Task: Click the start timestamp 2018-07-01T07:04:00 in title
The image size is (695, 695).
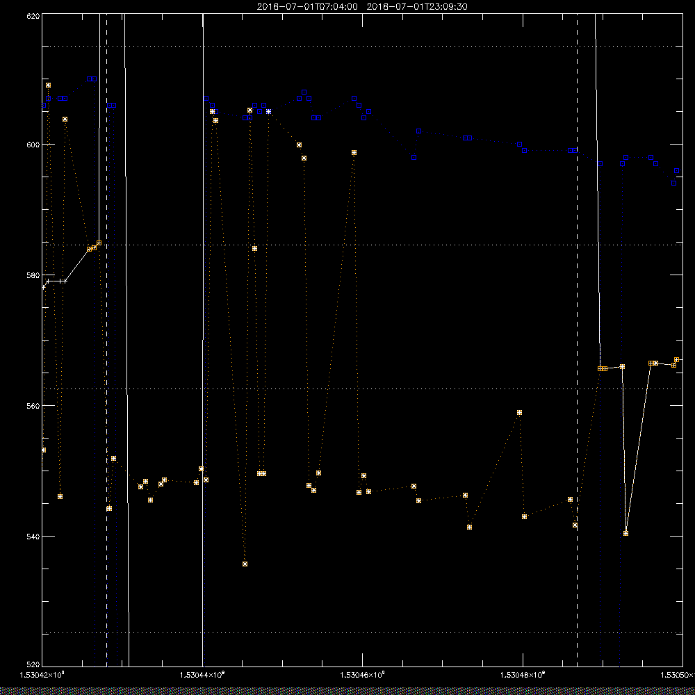Action: click(307, 7)
